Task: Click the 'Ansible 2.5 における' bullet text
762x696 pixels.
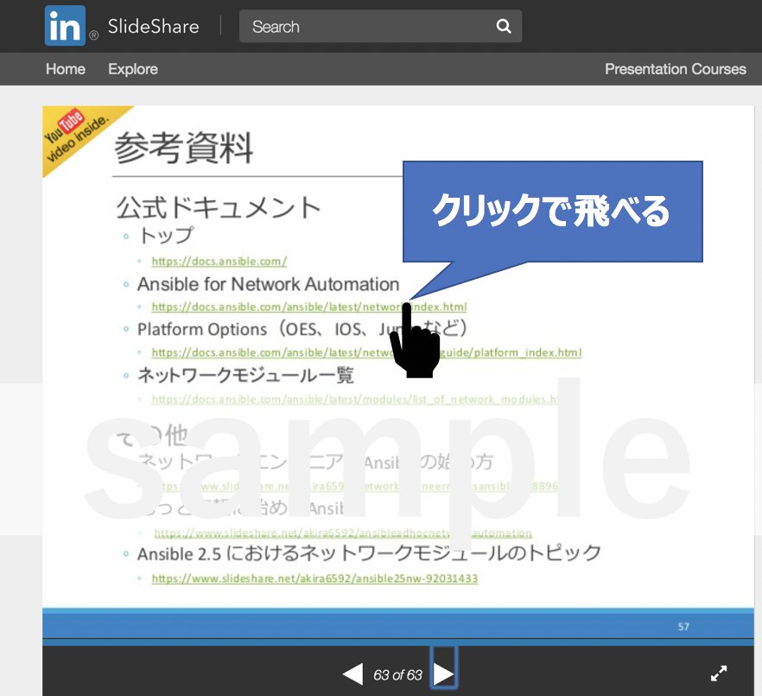Action: [x=369, y=554]
